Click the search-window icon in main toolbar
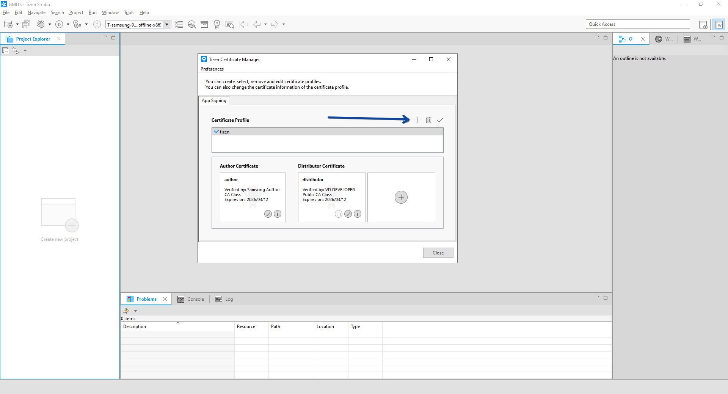This screenshot has height=394, width=728. 229,25
